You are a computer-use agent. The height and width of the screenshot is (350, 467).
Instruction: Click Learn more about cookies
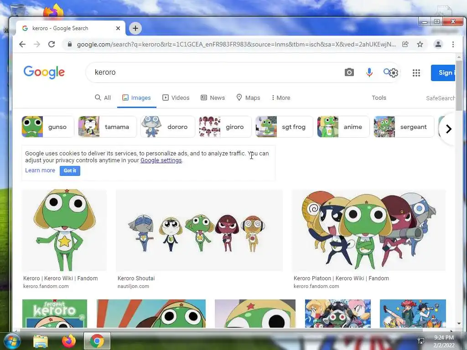pos(40,170)
